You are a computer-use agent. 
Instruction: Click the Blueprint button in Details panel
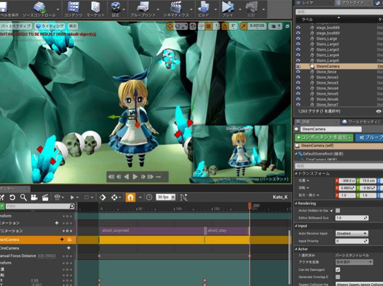click(369, 138)
